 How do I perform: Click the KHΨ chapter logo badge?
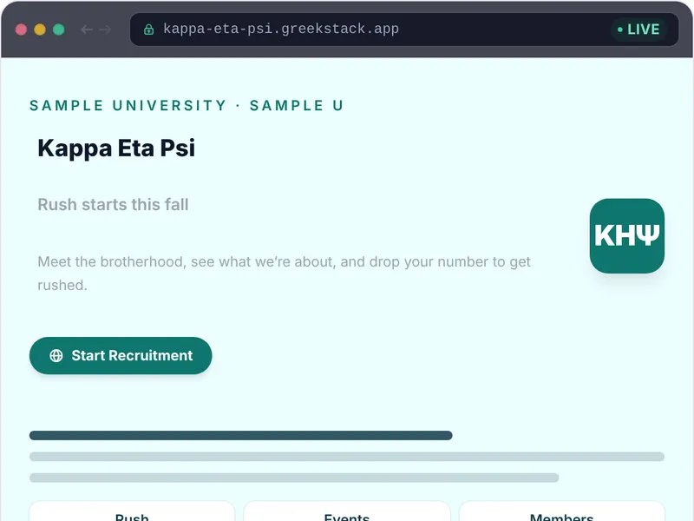coord(626,235)
